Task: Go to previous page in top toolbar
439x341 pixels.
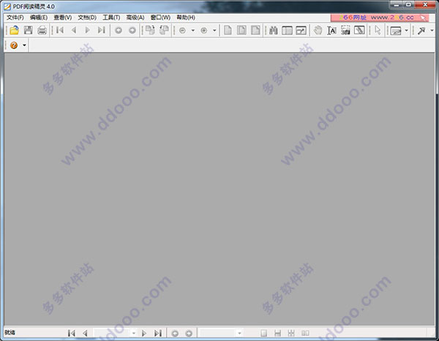Action: pos(74,30)
